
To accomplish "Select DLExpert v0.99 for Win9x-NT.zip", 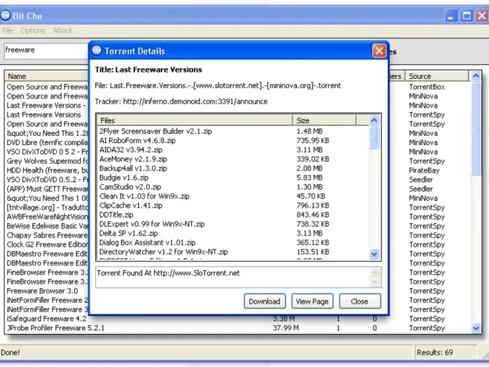I will click(152, 224).
